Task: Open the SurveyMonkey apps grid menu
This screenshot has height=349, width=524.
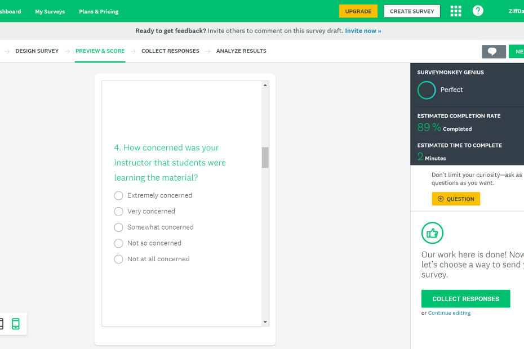Action: click(455, 11)
